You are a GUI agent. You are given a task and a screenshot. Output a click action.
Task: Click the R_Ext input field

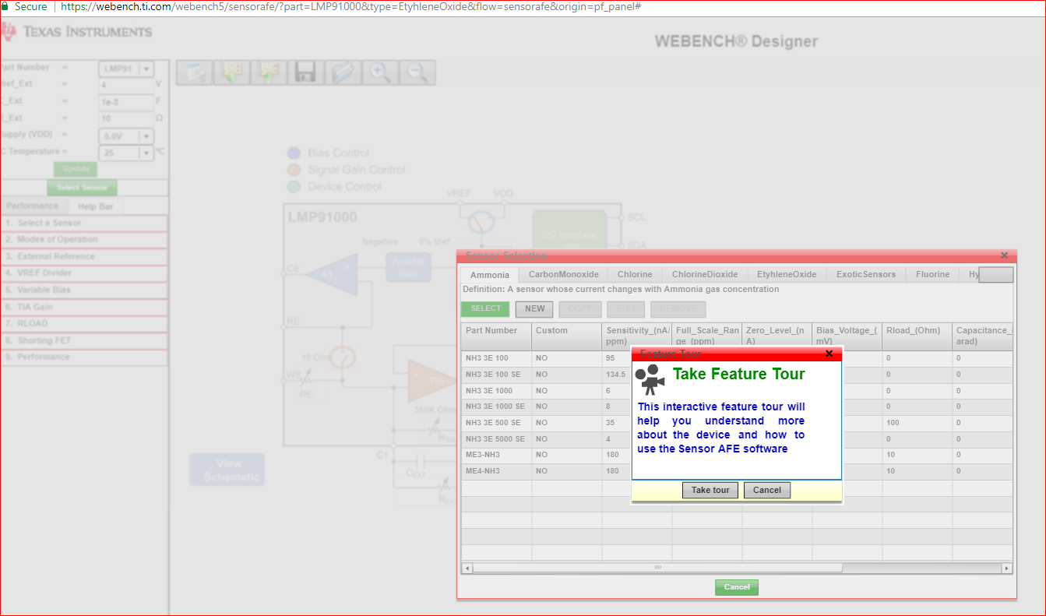[x=126, y=119]
